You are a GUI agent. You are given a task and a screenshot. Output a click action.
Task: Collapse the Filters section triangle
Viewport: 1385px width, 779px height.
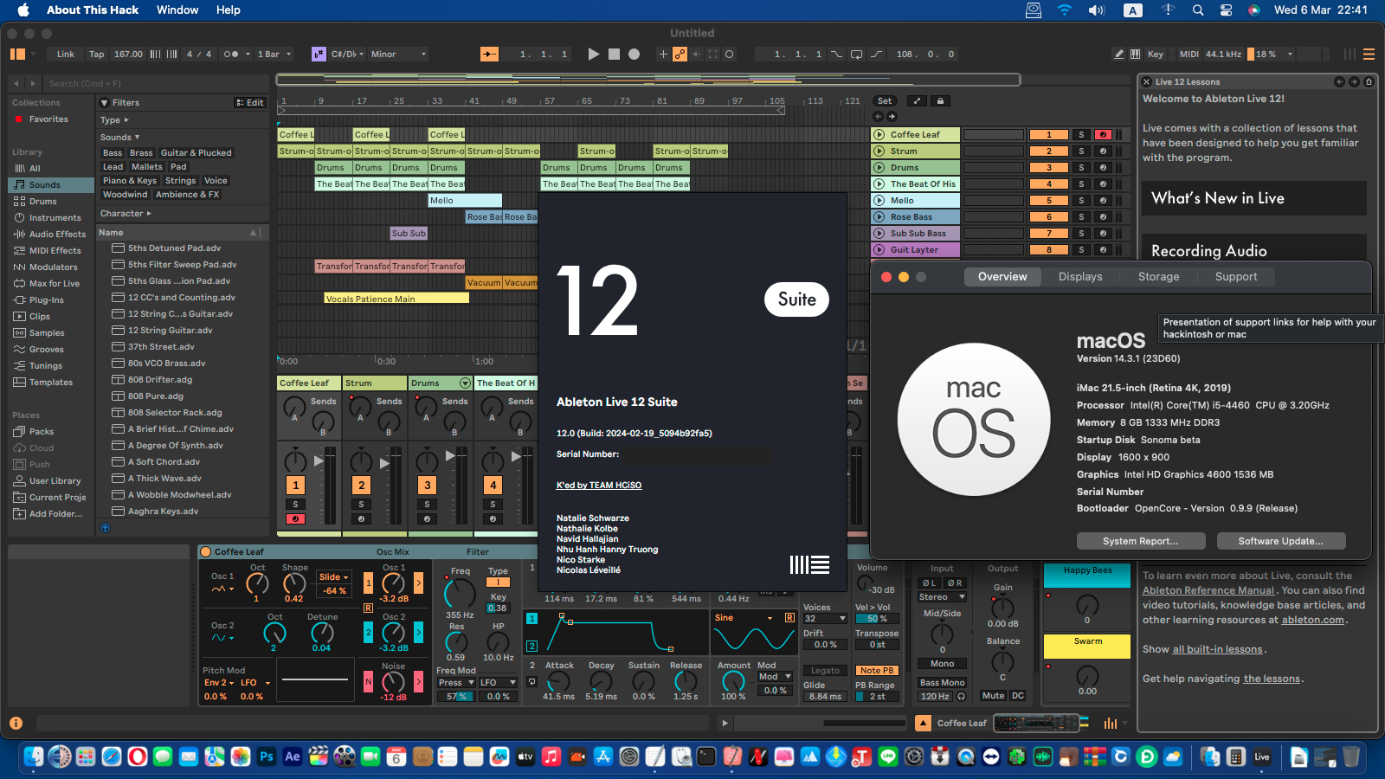point(105,103)
